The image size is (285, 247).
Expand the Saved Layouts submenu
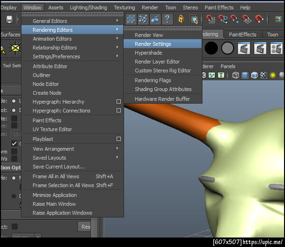[72, 158]
